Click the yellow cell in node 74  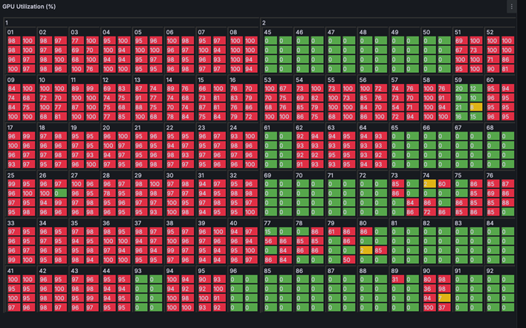point(430,183)
